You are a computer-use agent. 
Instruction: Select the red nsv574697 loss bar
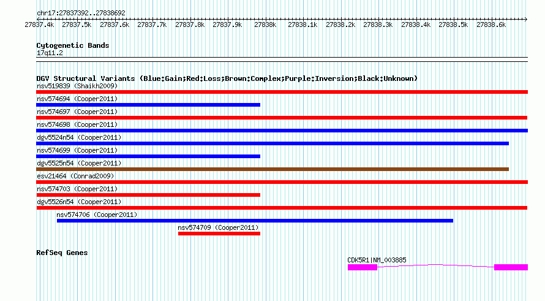(x=282, y=118)
